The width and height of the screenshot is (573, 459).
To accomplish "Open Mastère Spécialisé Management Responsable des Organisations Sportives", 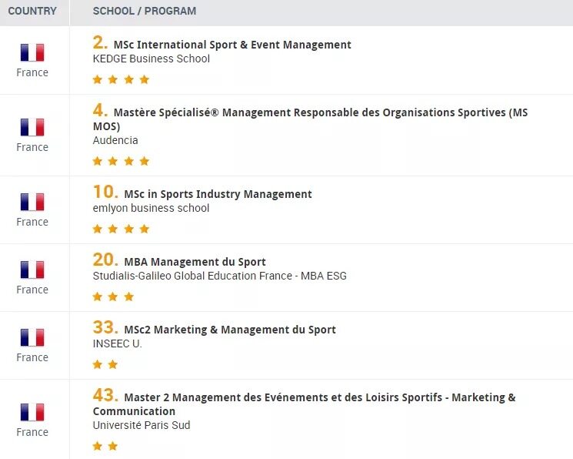I will click(x=310, y=119).
